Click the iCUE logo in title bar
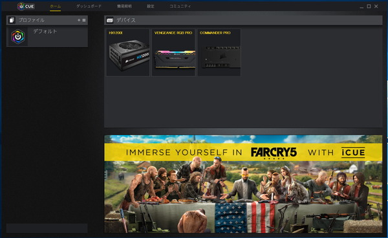The image size is (388, 238). tap(26, 6)
